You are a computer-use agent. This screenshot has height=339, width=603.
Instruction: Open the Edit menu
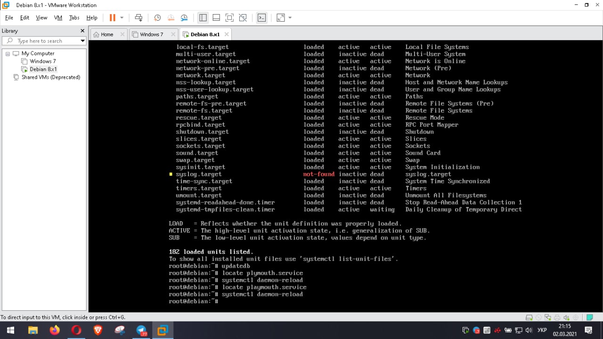(24, 17)
